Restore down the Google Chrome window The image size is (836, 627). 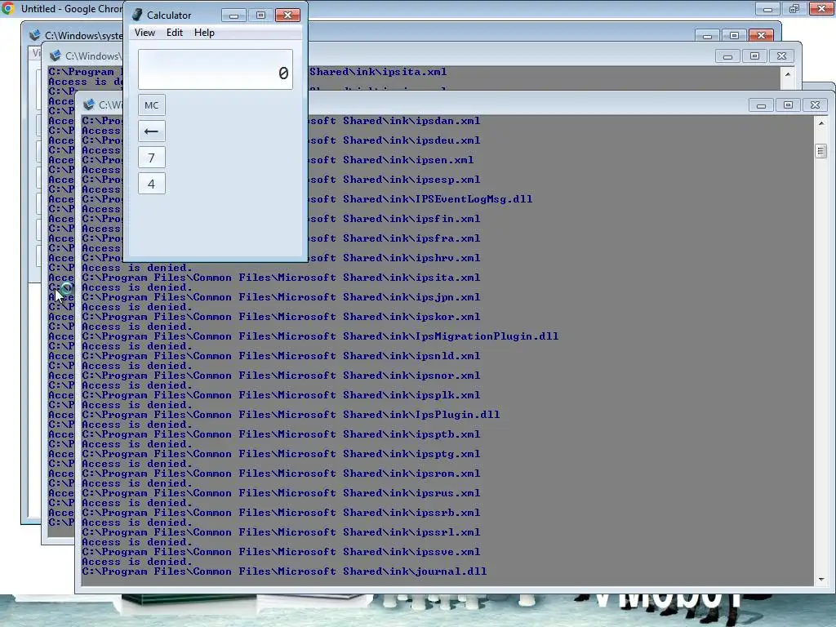(x=794, y=8)
